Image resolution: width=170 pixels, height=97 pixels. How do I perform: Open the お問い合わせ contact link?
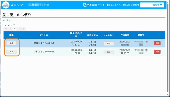coord(131,5)
